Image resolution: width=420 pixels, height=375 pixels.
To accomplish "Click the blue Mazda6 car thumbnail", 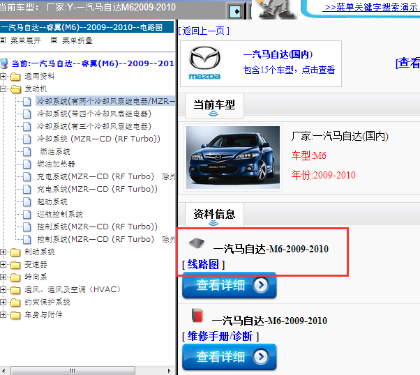I will click(x=233, y=158).
